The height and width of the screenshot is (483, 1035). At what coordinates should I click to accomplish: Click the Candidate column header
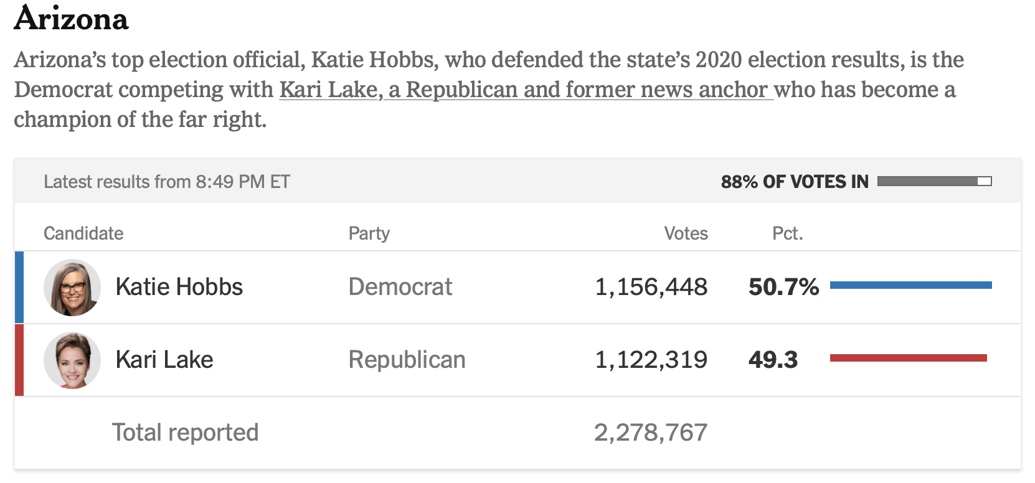[83, 233]
